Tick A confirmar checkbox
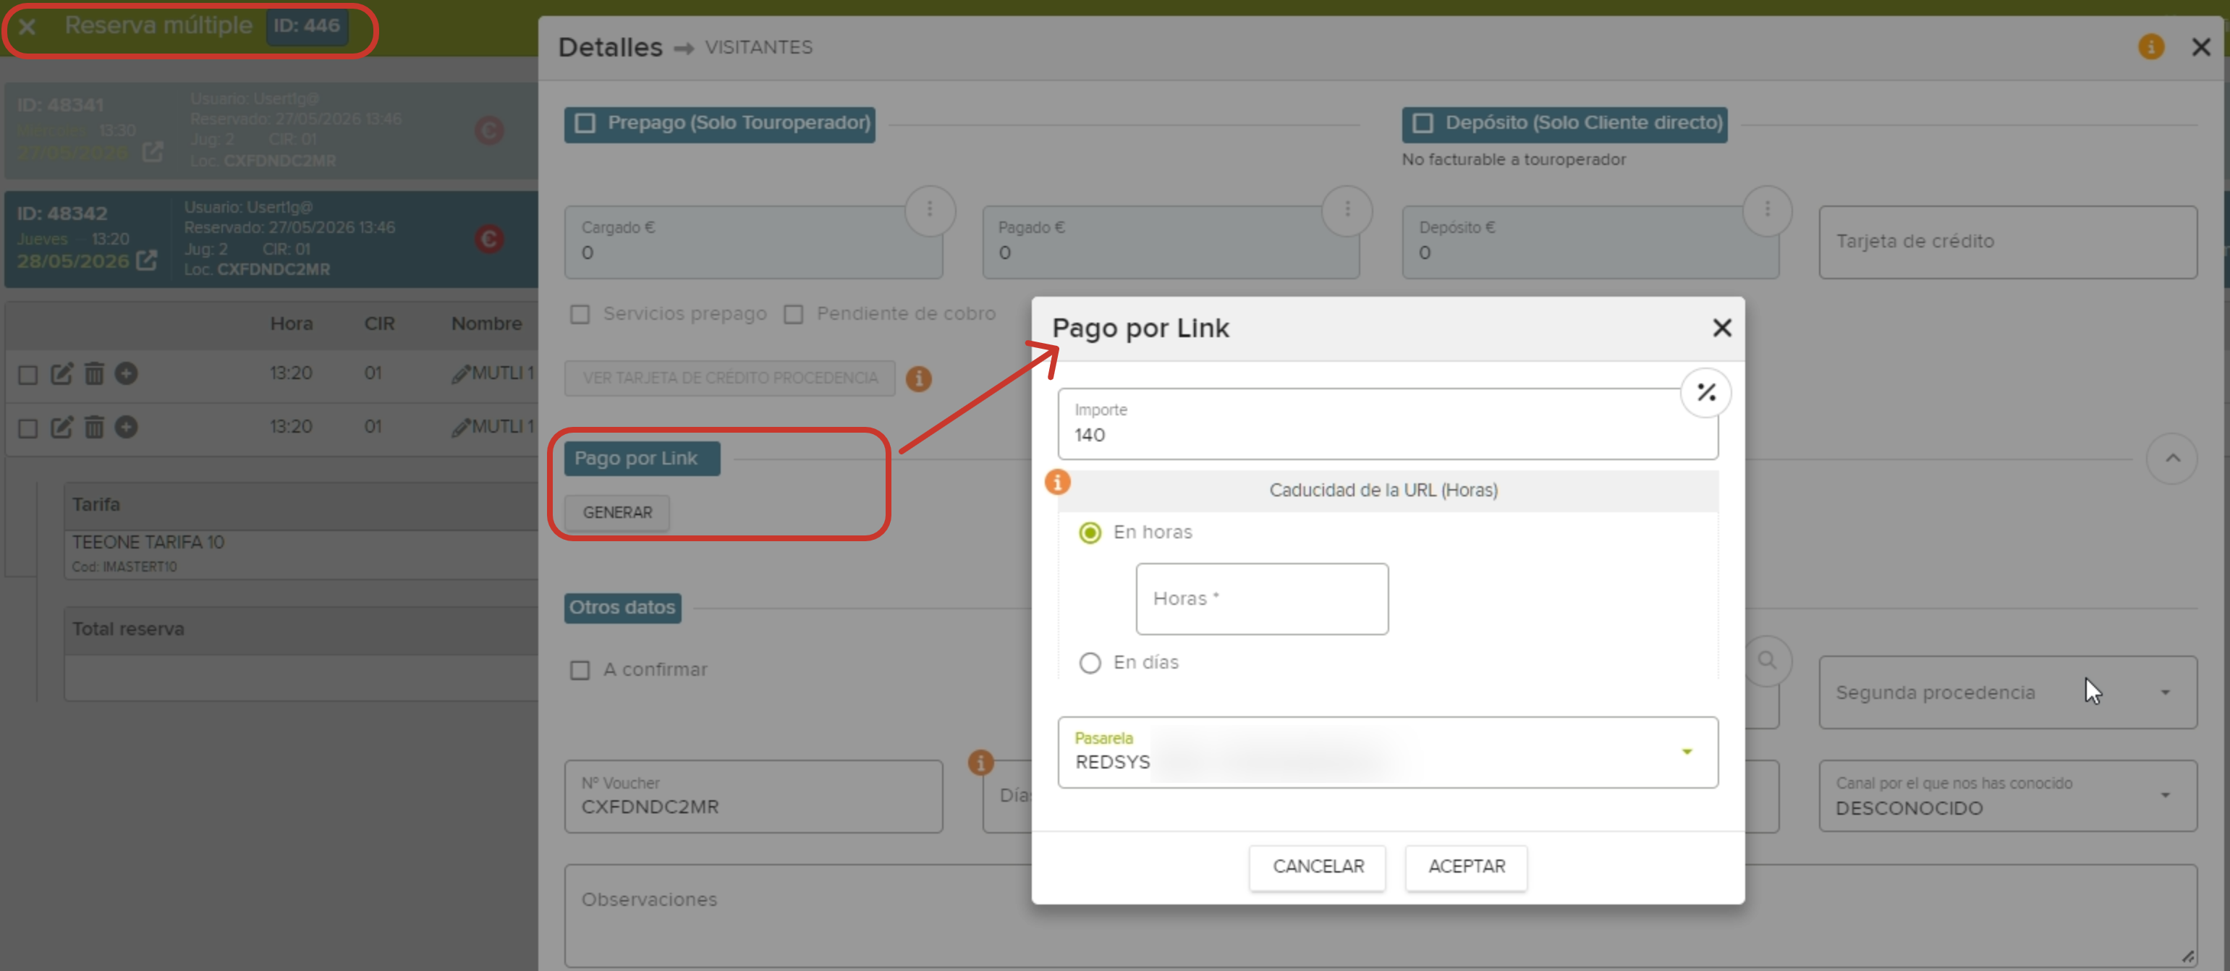 [580, 671]
